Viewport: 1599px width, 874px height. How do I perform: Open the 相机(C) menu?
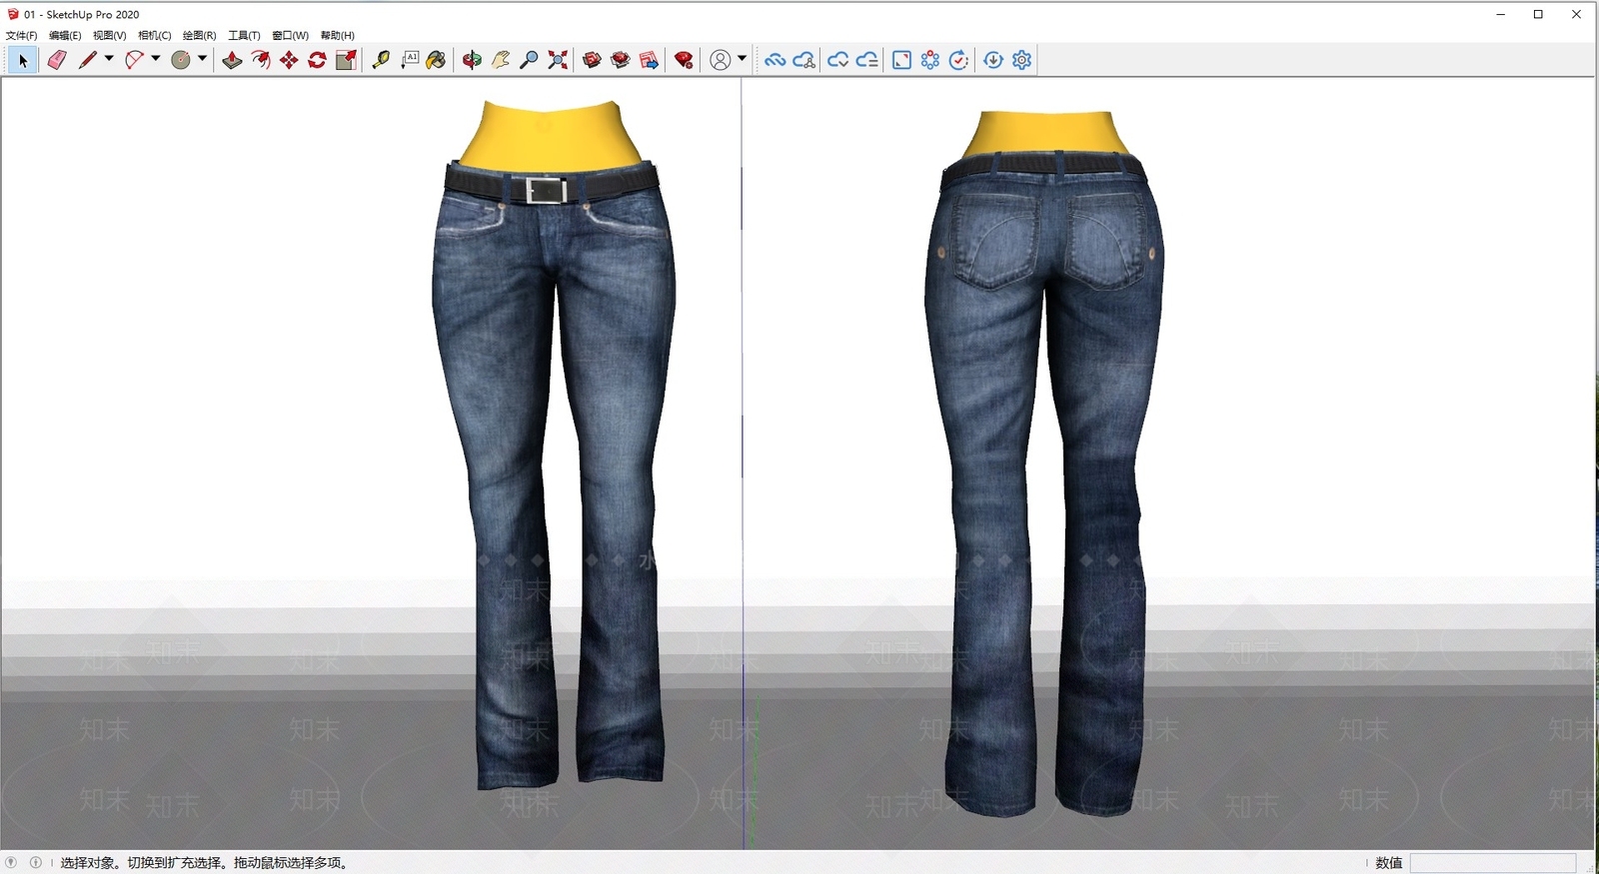155,35
